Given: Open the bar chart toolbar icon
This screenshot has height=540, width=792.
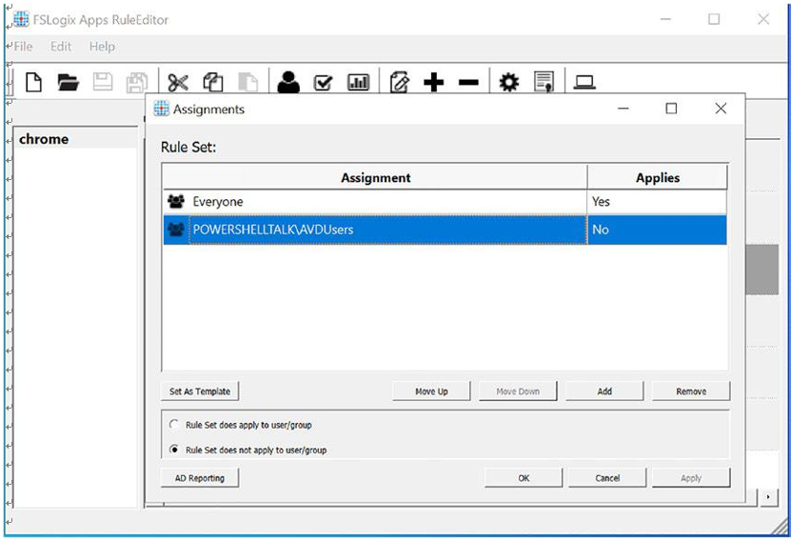Looking at the screenshot, I should pos(358,82).
